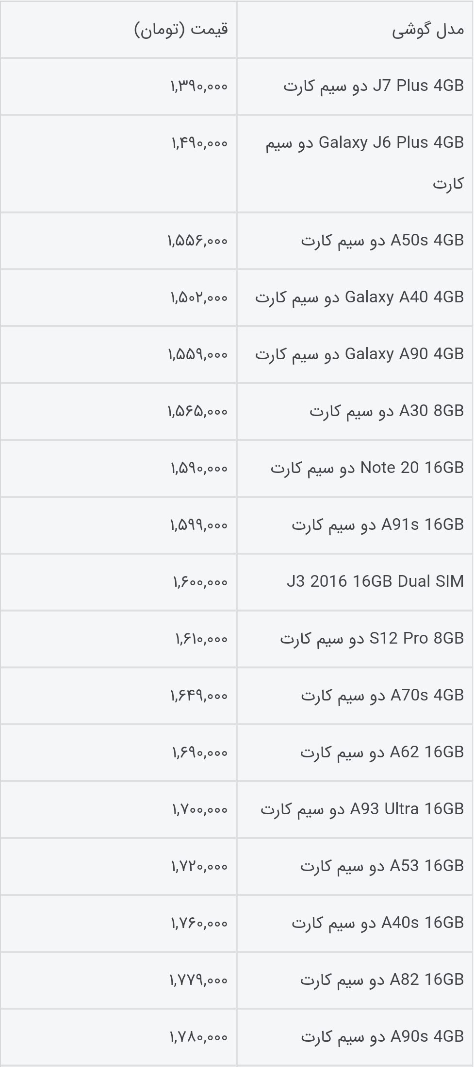This screenshot has height=1067, width=474.
Task: Select the A62 16GB model cell
Action: pyautogui.click(x=382, y=752)
